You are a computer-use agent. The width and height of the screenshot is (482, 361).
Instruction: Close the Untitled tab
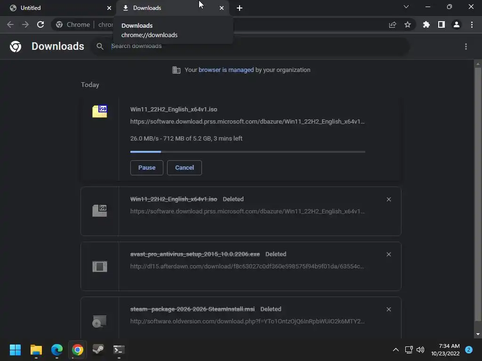[x=109, y=8]
